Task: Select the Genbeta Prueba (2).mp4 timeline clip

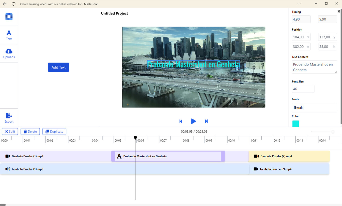Action: point(289,156)
